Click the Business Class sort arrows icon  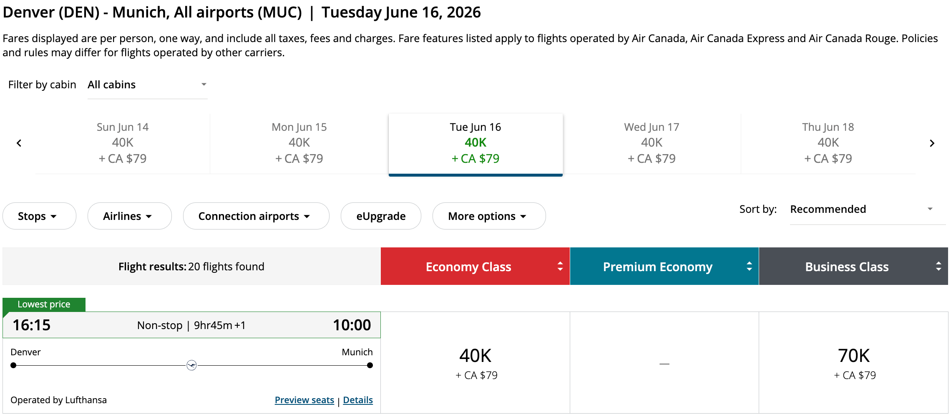pos(938,267)
